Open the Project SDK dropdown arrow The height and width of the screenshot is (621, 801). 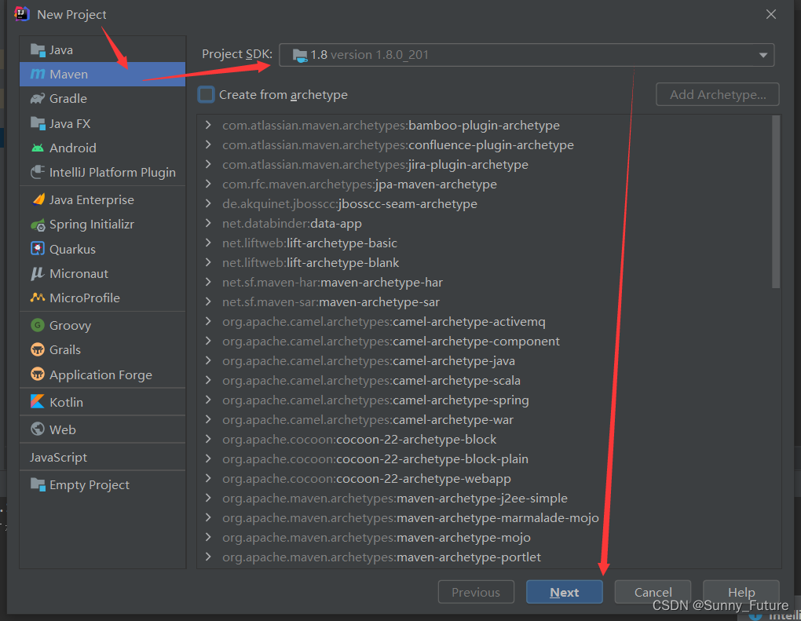(x=763, y=55)
